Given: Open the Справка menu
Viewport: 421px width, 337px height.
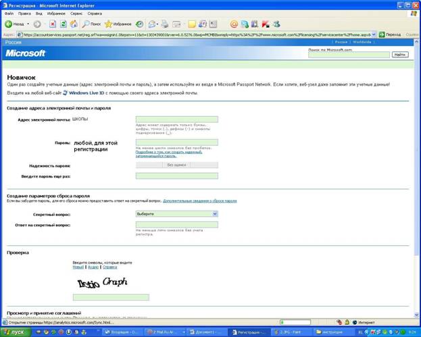Looking at the screenshot, I should [95, 14].
